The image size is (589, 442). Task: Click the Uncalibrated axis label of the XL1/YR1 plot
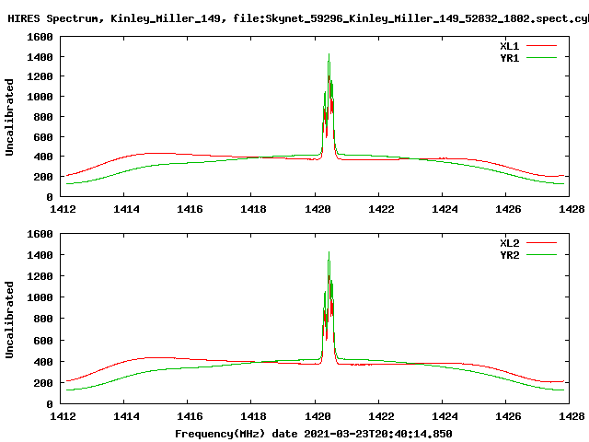[9, 117]
